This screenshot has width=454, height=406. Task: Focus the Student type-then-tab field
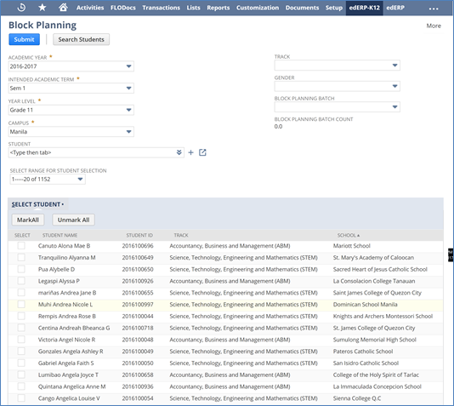[x=93, y=152]
